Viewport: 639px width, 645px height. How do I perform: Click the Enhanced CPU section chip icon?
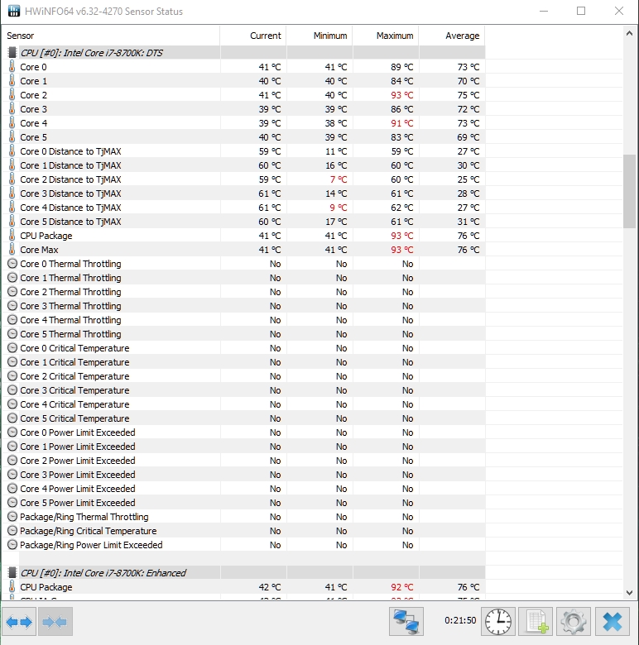pyautogui.click(x=12, y=572)
